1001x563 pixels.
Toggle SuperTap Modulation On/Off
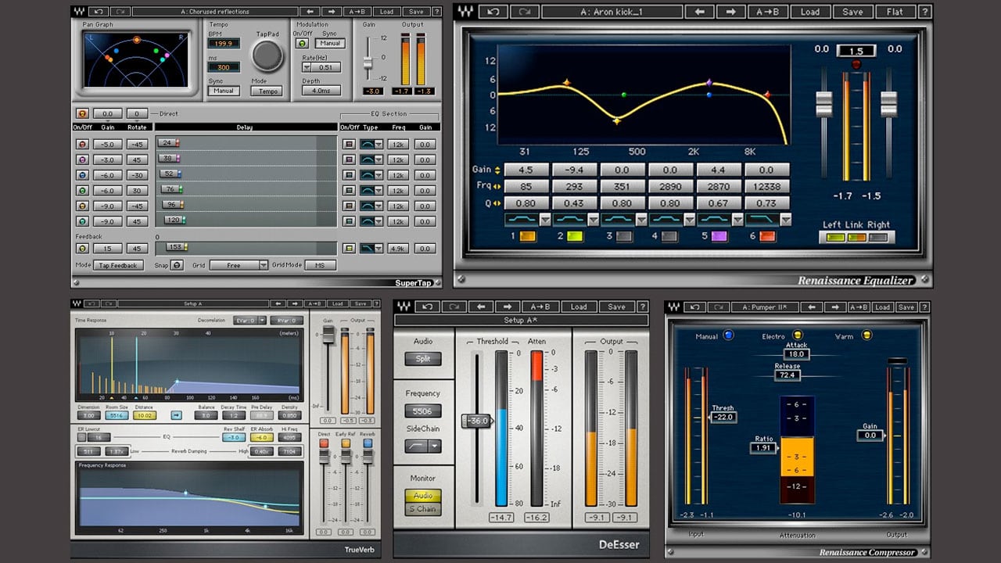point(302,44)
